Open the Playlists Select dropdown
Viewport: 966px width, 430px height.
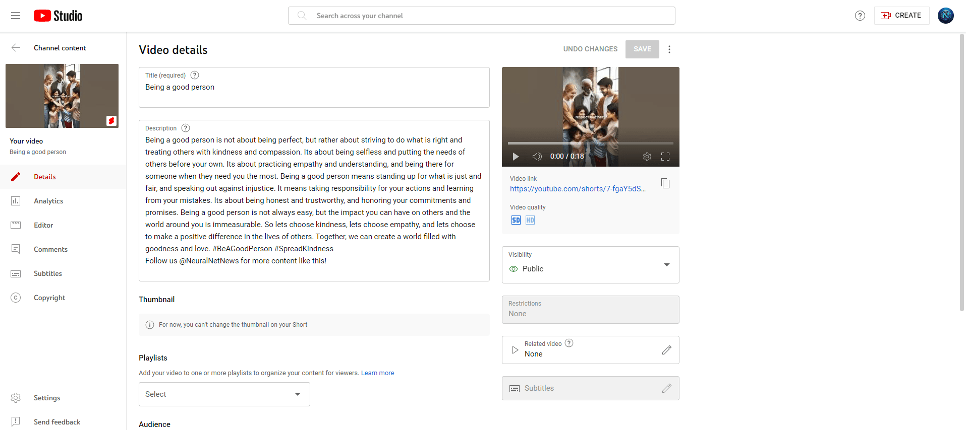(x=224, y=394)
